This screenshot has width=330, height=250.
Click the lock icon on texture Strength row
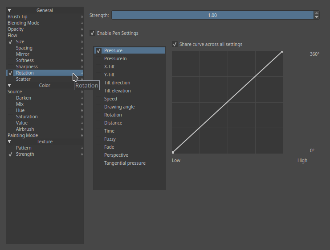(82, 154)
